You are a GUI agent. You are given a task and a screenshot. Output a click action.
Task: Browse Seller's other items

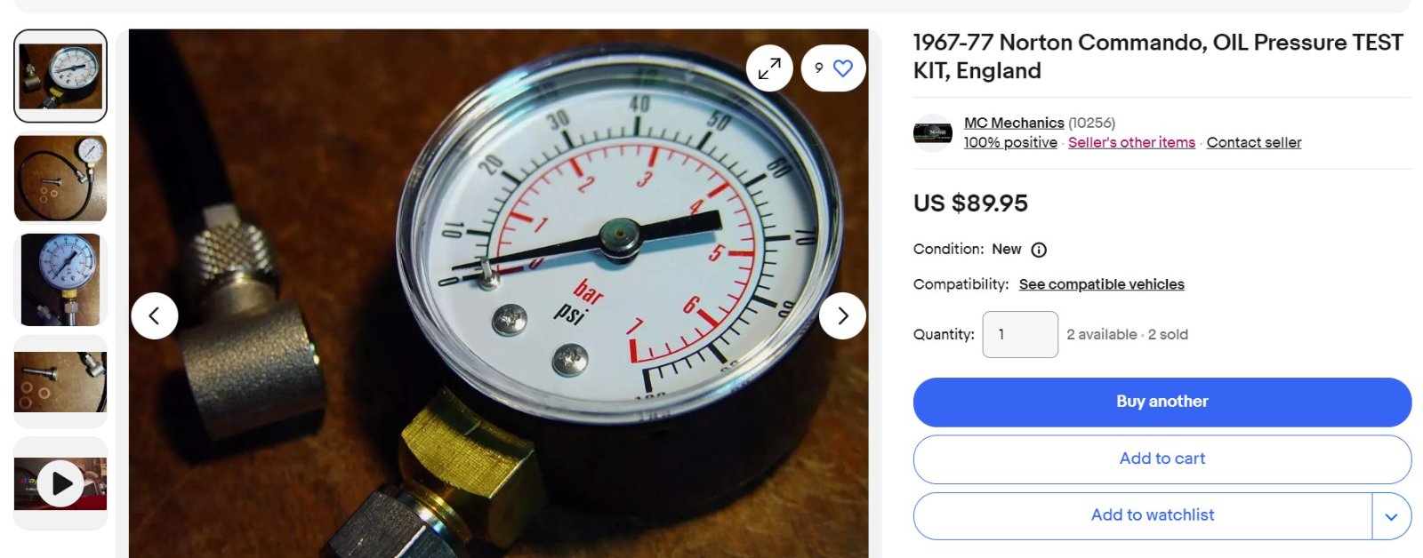pyautogui.click(x=1131, y=142)
